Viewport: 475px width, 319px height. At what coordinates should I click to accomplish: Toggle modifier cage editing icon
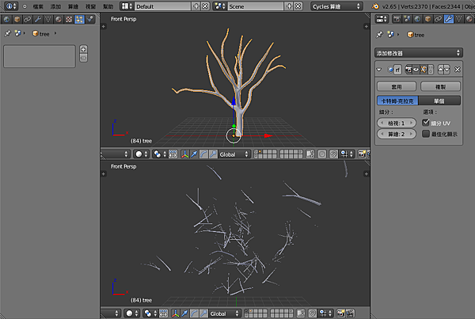pyautogui.click(x=431, y=70)
